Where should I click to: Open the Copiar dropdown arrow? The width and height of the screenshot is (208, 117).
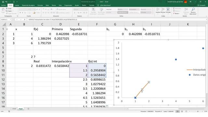(13, 11)
